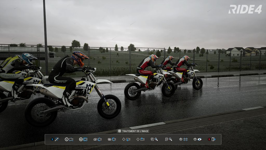Viewport: 266px width, 150px height.
Task: Open the TRAITEMENT DE L'IMAGE label
Action: (135, 131)
